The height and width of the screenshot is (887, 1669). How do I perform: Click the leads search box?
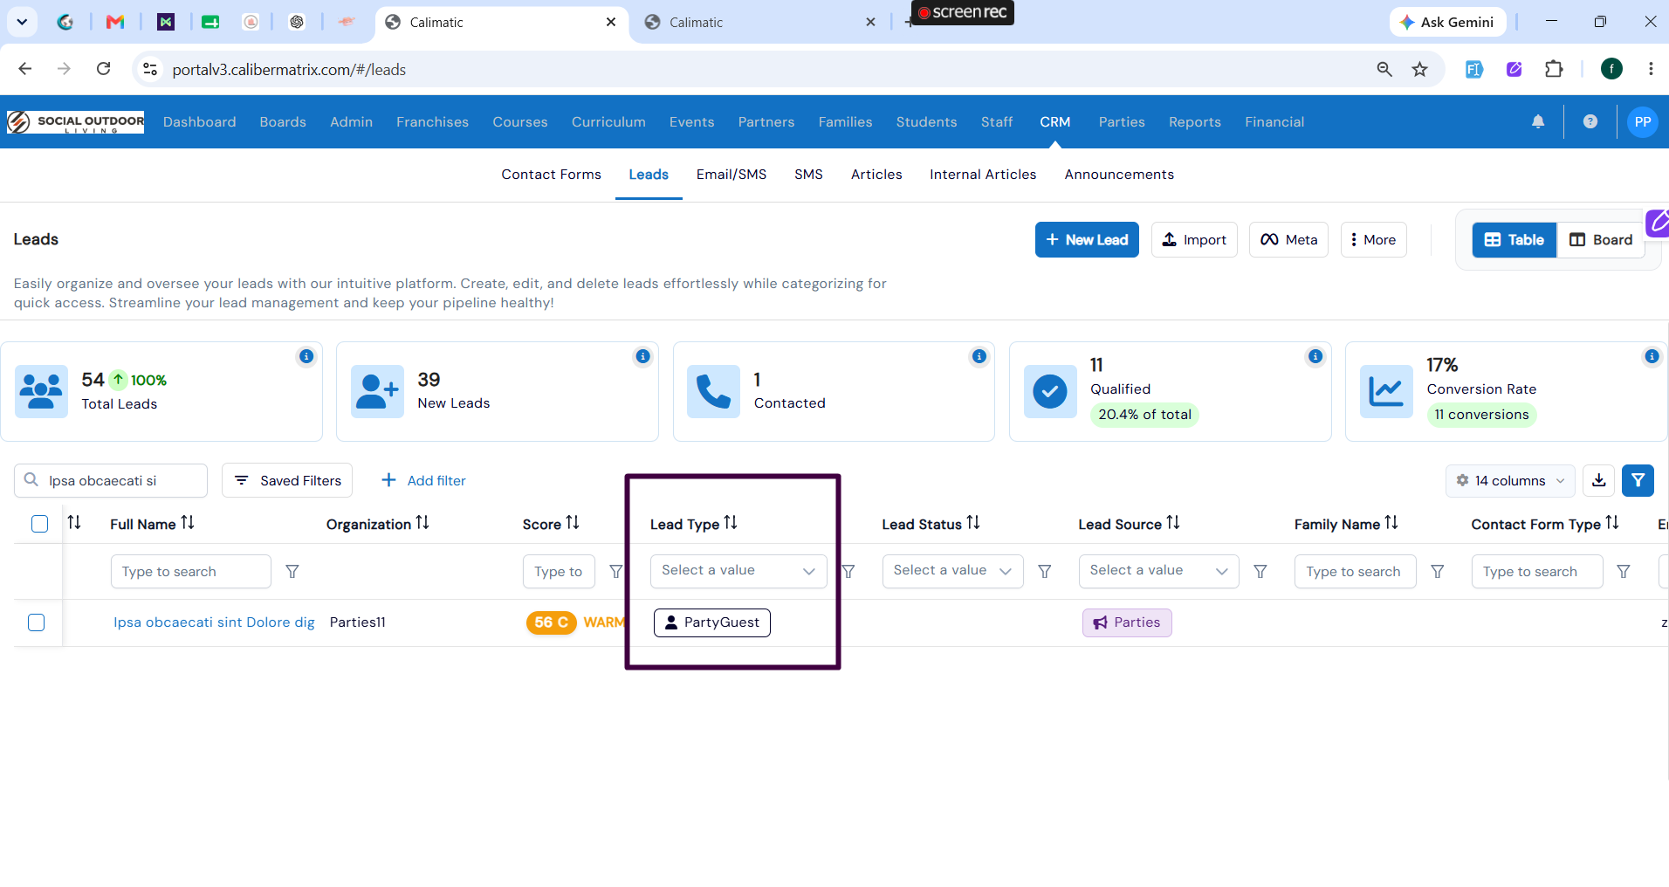[x=111, y=480]
